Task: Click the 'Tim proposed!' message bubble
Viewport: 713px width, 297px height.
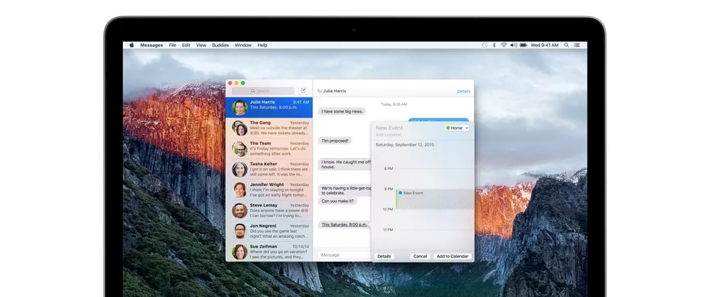Action: tap(335, 141)
